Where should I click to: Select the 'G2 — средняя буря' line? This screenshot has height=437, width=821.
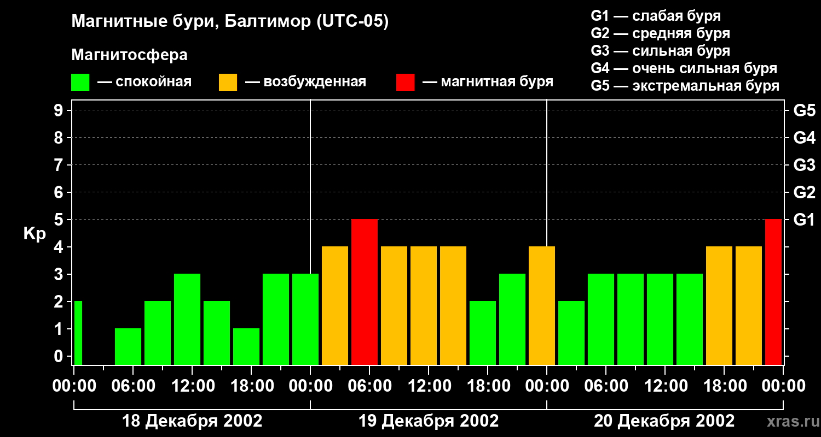pos(661,33)
